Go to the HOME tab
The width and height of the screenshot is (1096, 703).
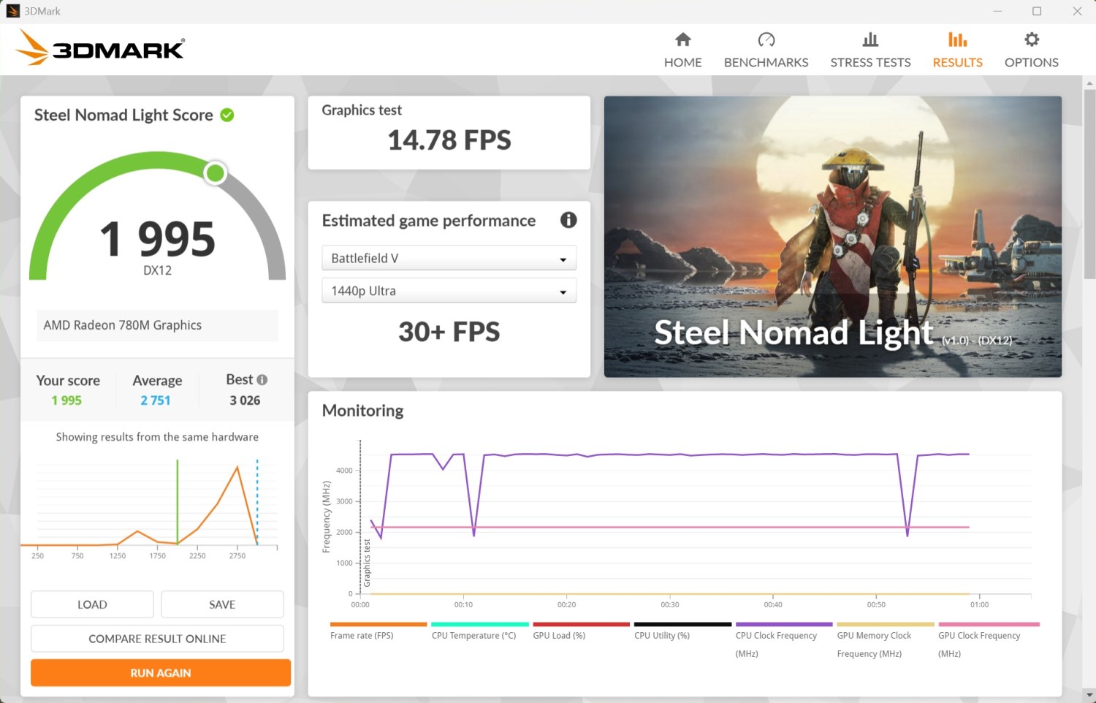pyautogui.click(x=682, y=62)
